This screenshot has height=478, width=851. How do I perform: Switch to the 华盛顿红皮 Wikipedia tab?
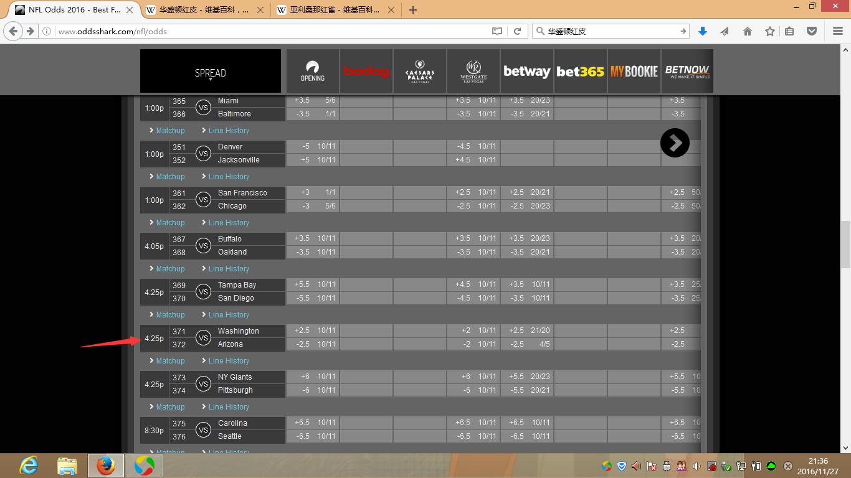[204, 10]
